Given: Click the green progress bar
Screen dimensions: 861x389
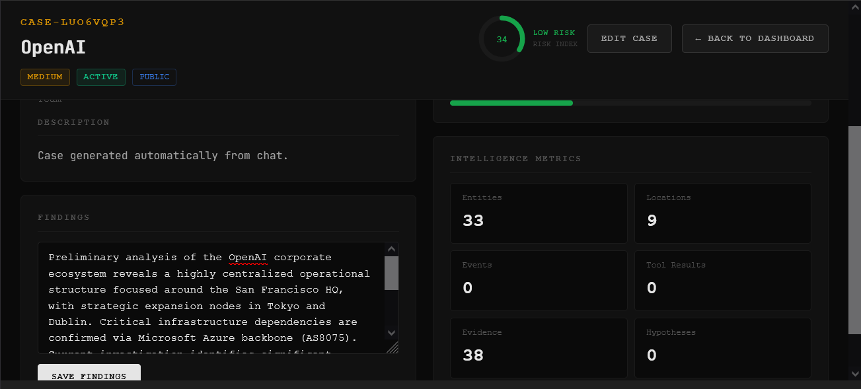Looking at the screenshot, I should pos(511,103).
